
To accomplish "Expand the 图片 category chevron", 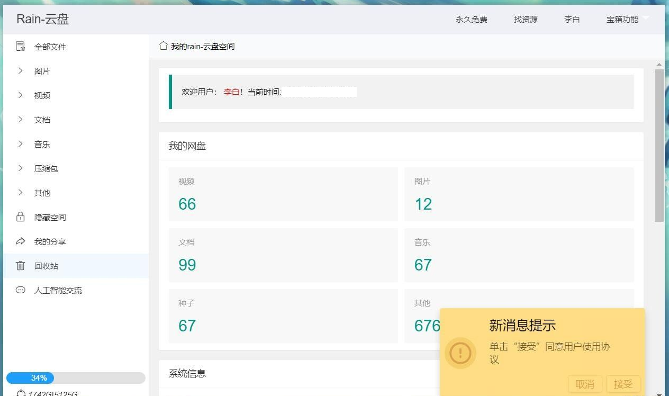I will [x=21, y=71].
